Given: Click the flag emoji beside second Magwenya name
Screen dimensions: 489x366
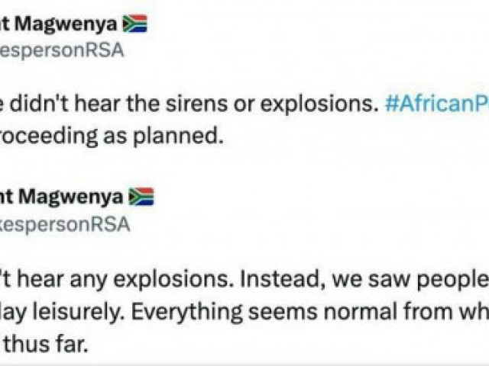Looking at the screenshot, I should click(141, 197).
